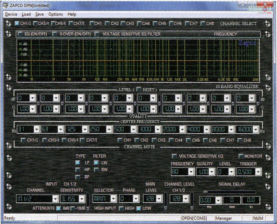Select the LP crossover type
The width and height of the screenshot is (277, 224).
(x=77, y=163)
